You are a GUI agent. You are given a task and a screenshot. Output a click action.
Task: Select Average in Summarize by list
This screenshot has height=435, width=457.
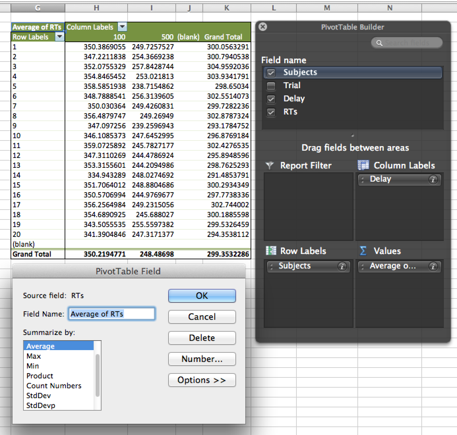click(59, 346)
